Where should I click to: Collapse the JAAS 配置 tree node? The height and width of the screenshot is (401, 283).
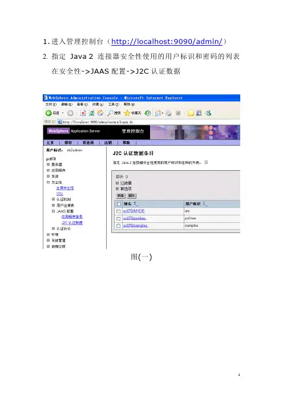click(54, 211)
